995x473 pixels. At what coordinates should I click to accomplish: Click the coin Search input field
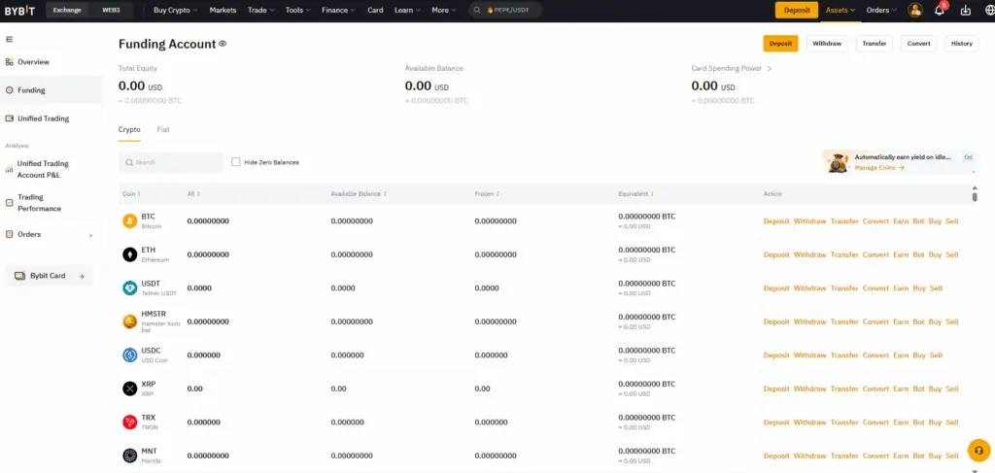point(171,162)
